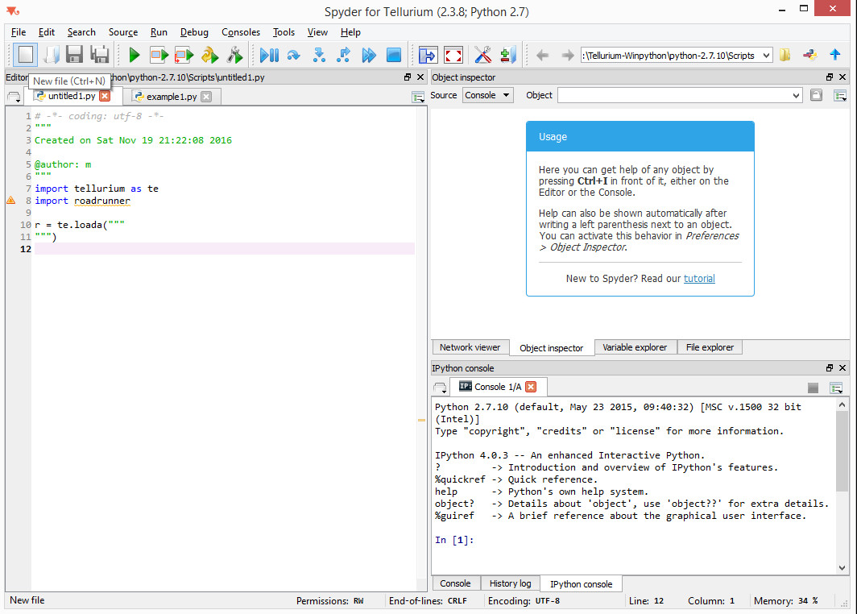
Task: Click the Stop debugging blue square icon
Action: pos(394,56)
